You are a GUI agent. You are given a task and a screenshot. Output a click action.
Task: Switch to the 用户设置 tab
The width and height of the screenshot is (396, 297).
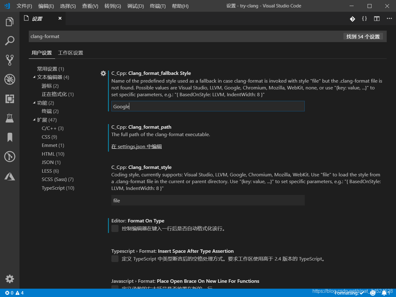[x=42, y=53]
